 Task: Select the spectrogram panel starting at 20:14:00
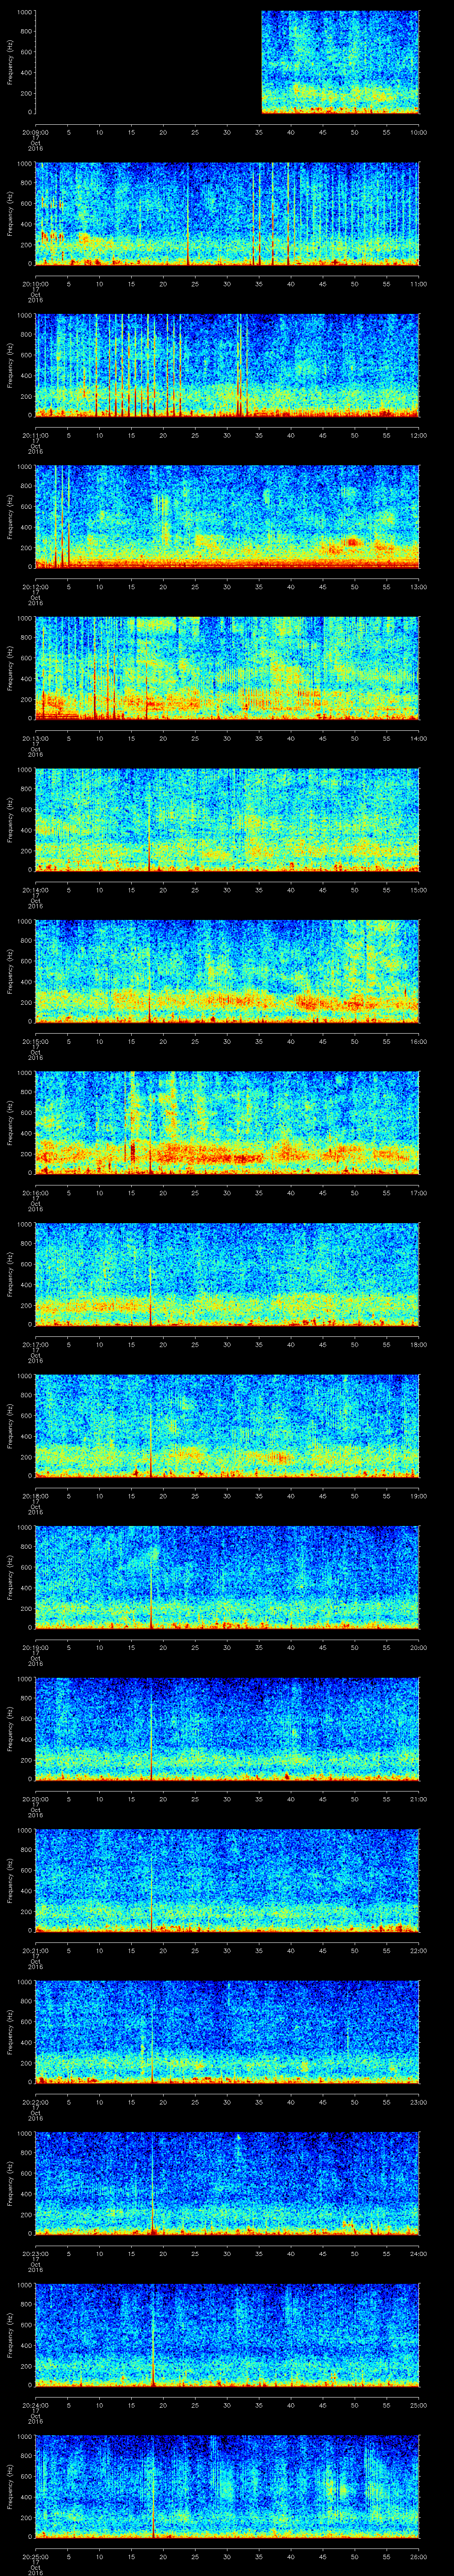click(227, 820)
